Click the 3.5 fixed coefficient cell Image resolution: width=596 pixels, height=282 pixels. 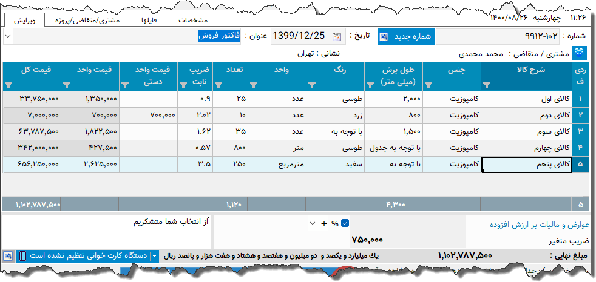coord(195,165)
